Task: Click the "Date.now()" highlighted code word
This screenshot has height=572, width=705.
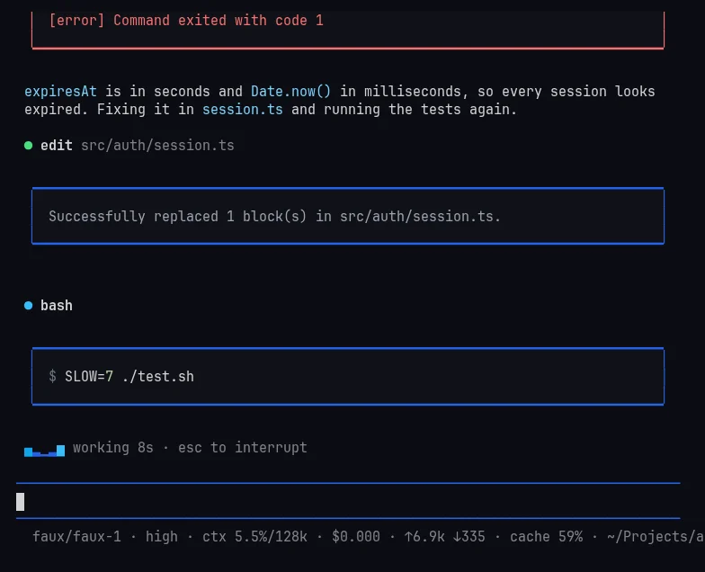Action: 291,92
